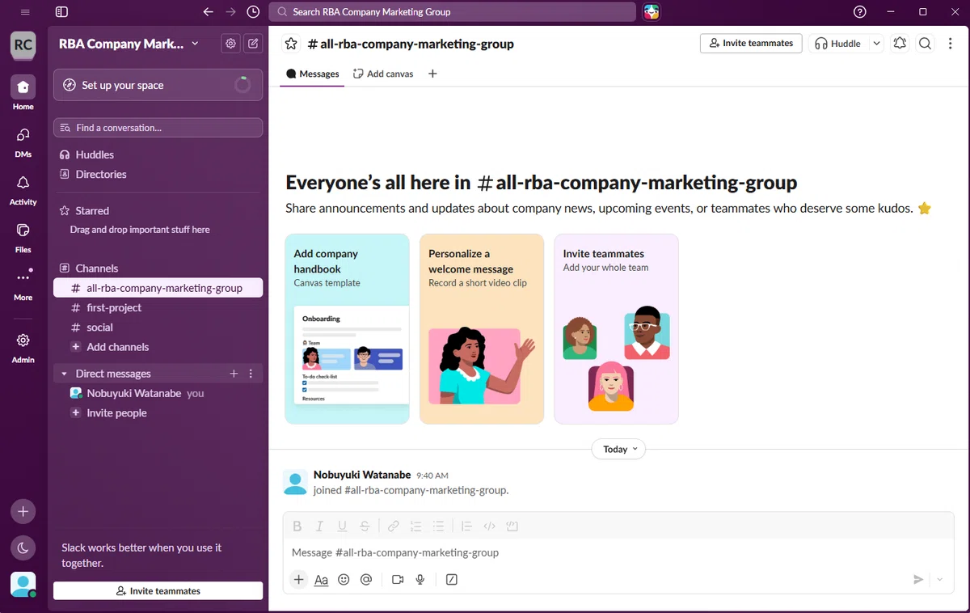Open the Add canvas tab
970x613 pixels.
point(383,74)
